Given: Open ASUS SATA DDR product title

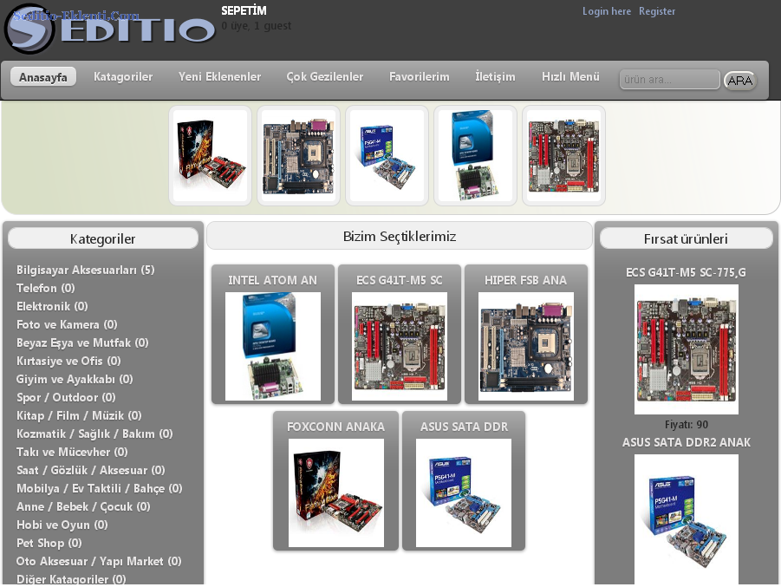Looking at the screenshot, I should (x=464, y=427).
